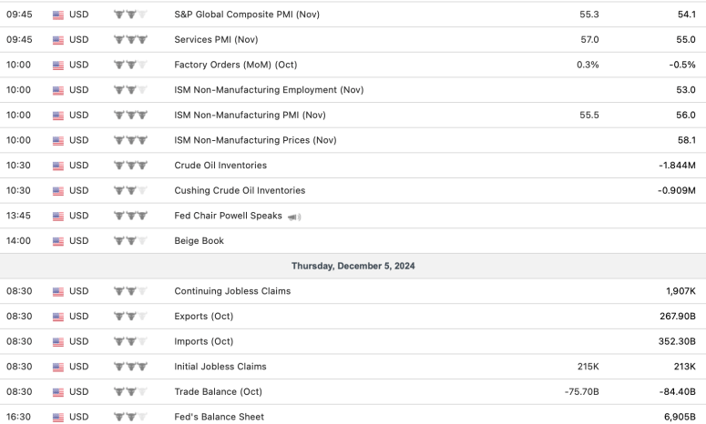Viewport: 706px width, 424px height.
Task: Click previous value 352.30B for Imports
Action: [x=677, y=342]
